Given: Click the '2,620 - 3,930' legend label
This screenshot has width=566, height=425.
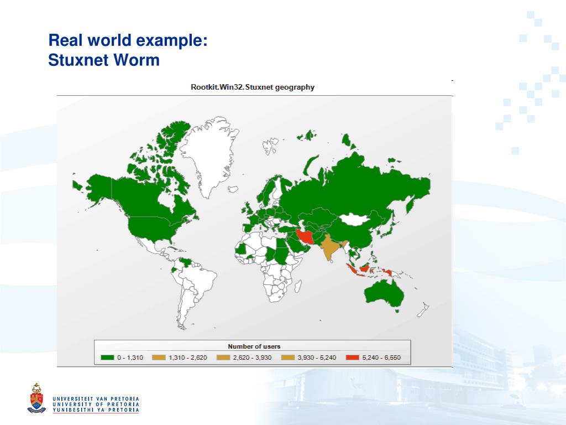Looking at the screenshot, I should (252, 357).
